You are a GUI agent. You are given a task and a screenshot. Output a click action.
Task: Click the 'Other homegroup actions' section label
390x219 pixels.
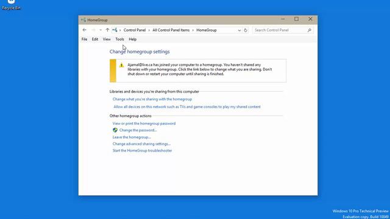(130, 116)
